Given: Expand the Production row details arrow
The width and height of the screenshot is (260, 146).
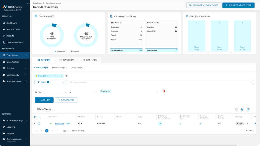Looking at the screenshot, I should coord(35,124).
